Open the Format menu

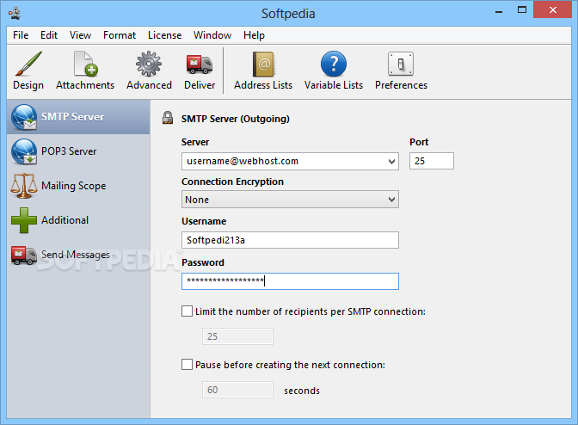(120, 35)
